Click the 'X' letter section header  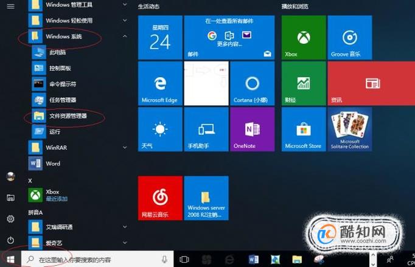click(30, 181)
